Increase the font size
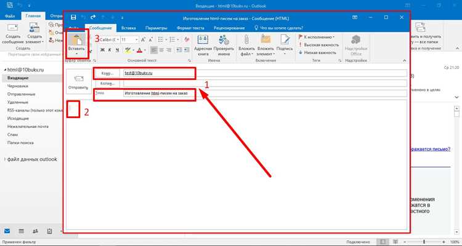Image resolution: width=462 pixels, height=246 pixels. 143,39
